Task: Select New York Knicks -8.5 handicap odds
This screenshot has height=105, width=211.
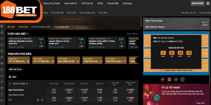Action: pos(54,91)
